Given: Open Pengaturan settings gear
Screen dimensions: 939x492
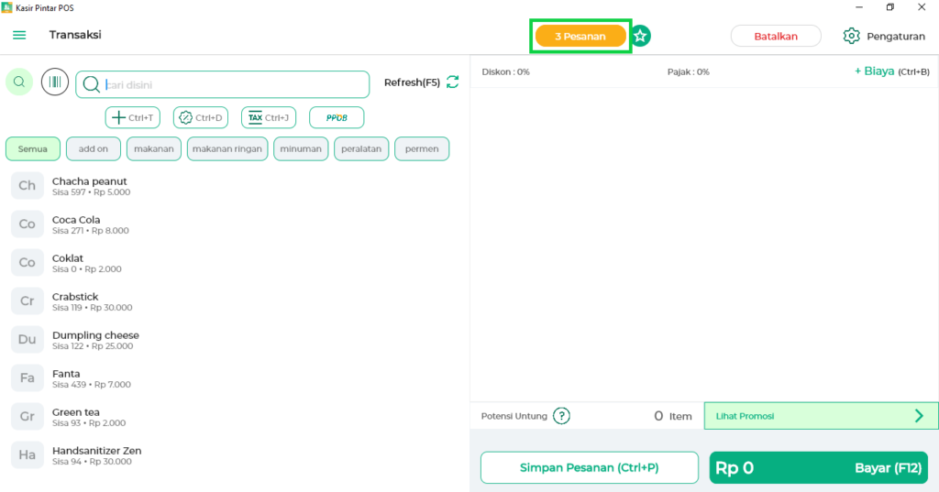Looking at the screenshot, I should point(851,37).
